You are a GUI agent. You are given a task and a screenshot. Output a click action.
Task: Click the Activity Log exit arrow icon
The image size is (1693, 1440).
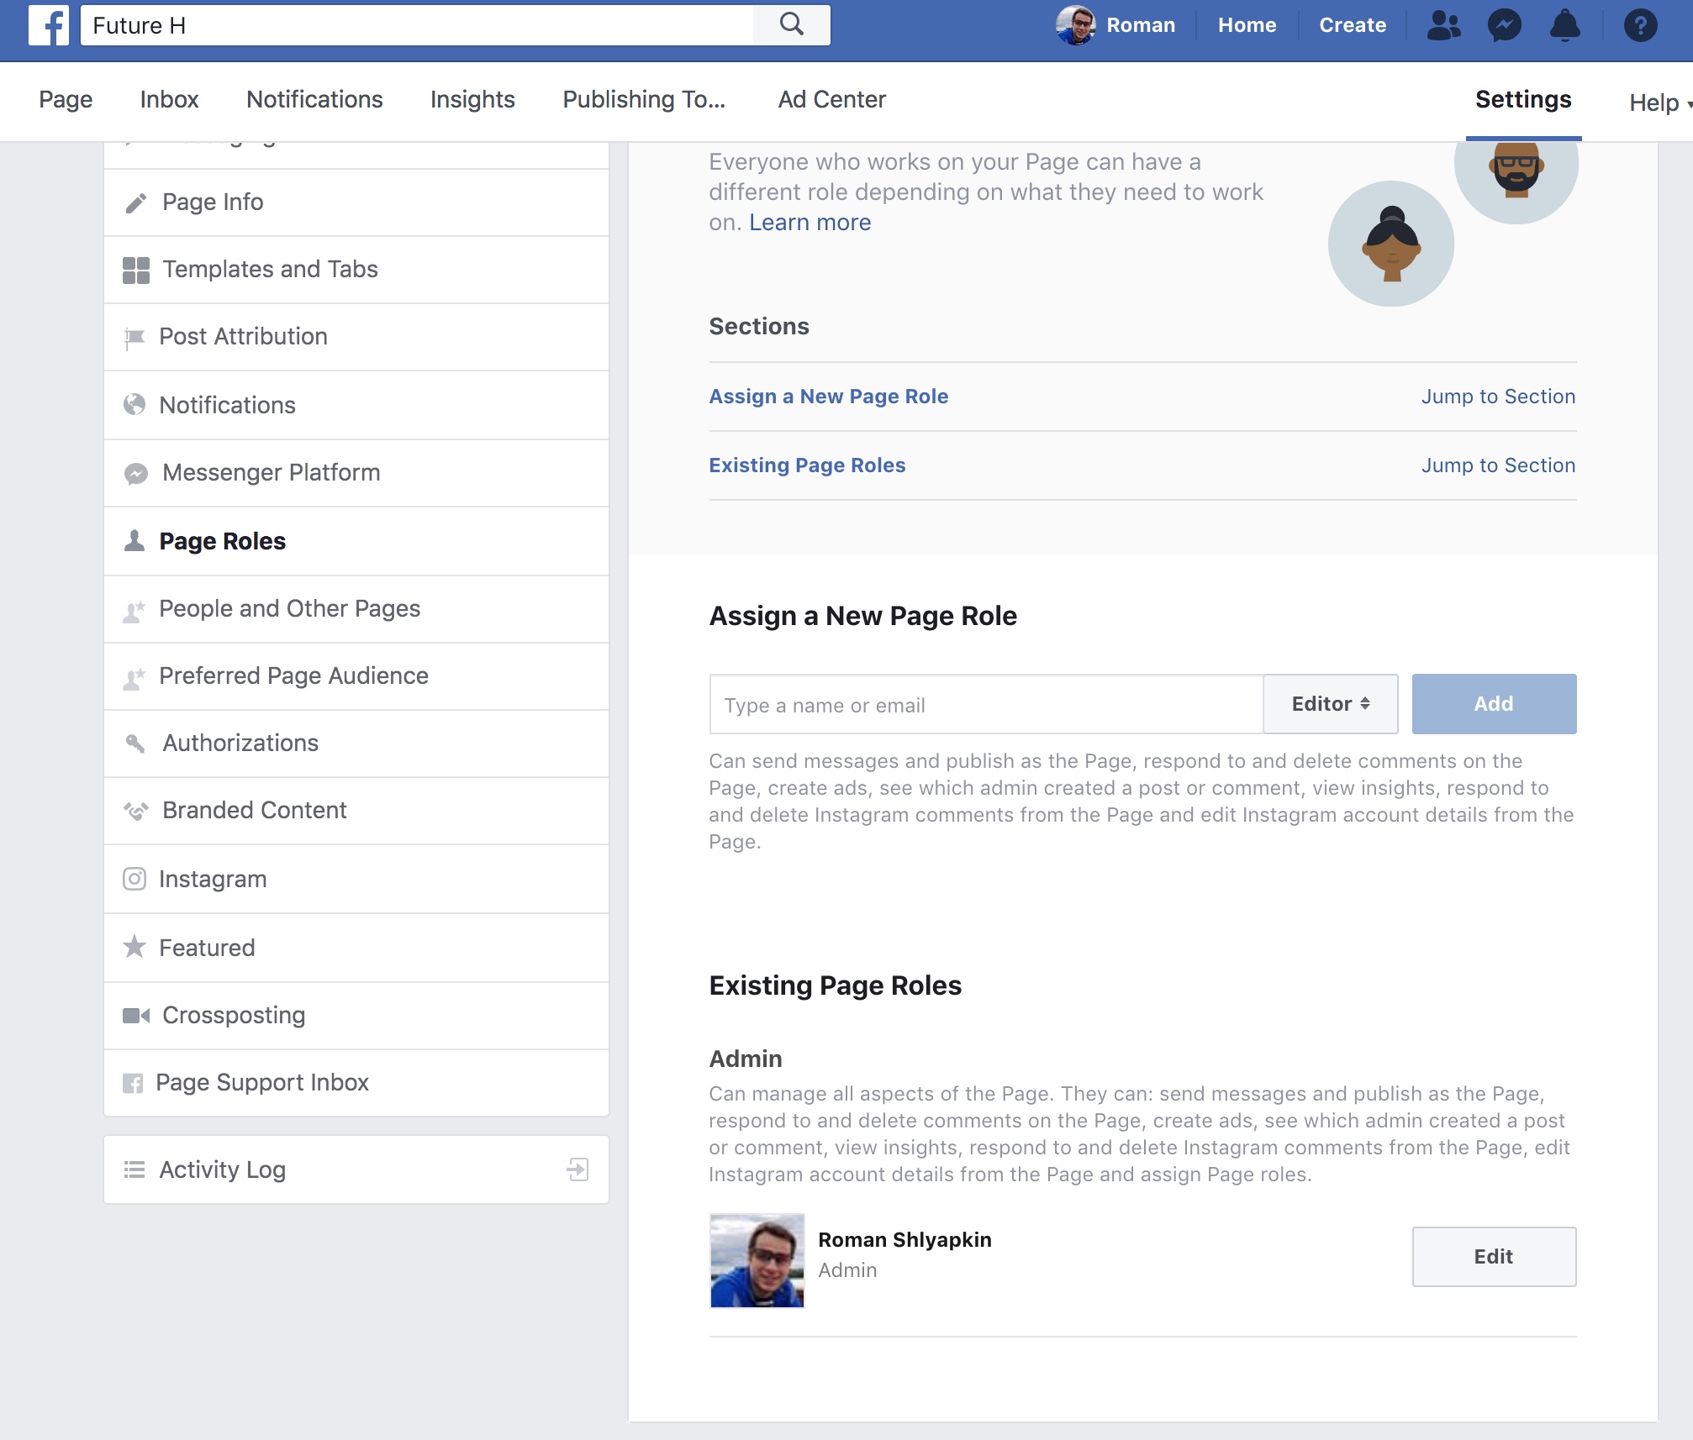tap(578, 1169)
